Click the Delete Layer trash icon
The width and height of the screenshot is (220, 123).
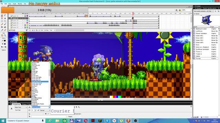tap(26, 30)
